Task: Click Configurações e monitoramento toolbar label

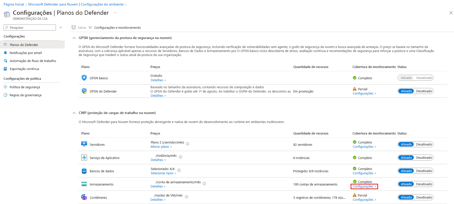Action: pos(117,27)
